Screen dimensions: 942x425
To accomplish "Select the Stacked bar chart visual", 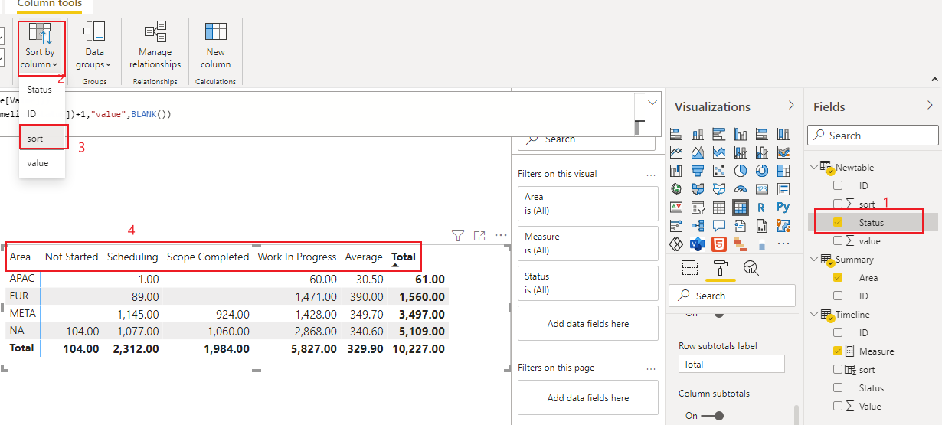I will (x=676, y=134).
